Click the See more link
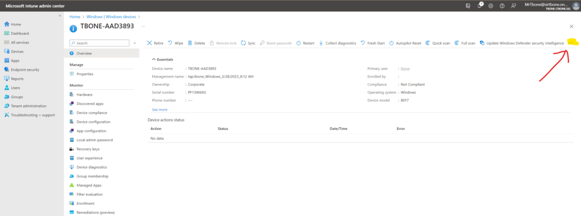581x216 pixels. pyautogui.click(x=159, y=110)
